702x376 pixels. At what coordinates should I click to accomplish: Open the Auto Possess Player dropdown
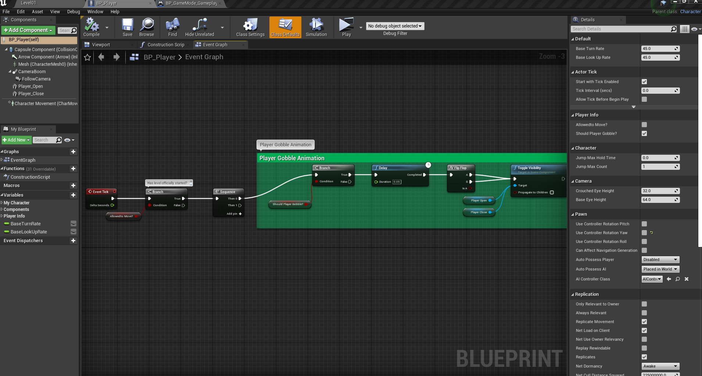coord(660,260)
